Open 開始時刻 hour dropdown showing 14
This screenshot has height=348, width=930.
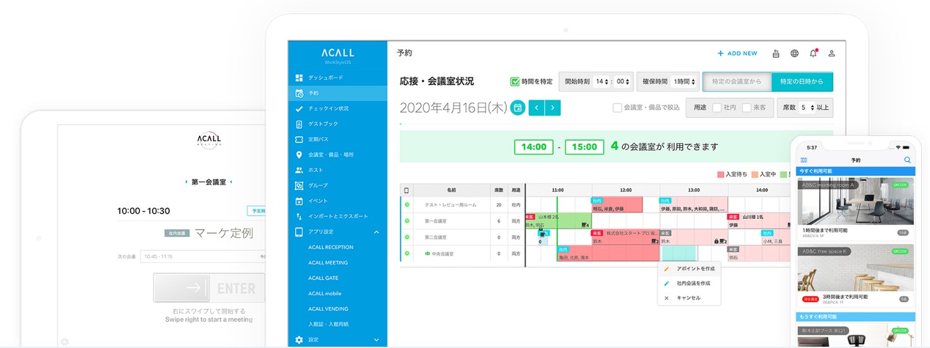point(602,81)
